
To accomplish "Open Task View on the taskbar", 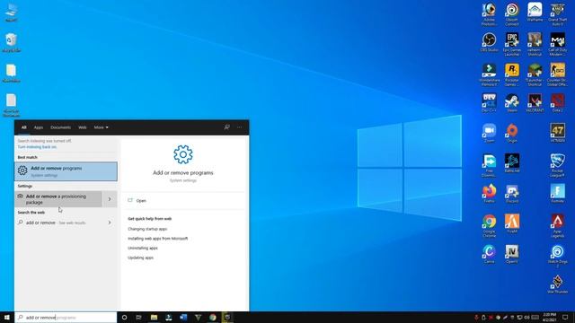I will (138, 317).
